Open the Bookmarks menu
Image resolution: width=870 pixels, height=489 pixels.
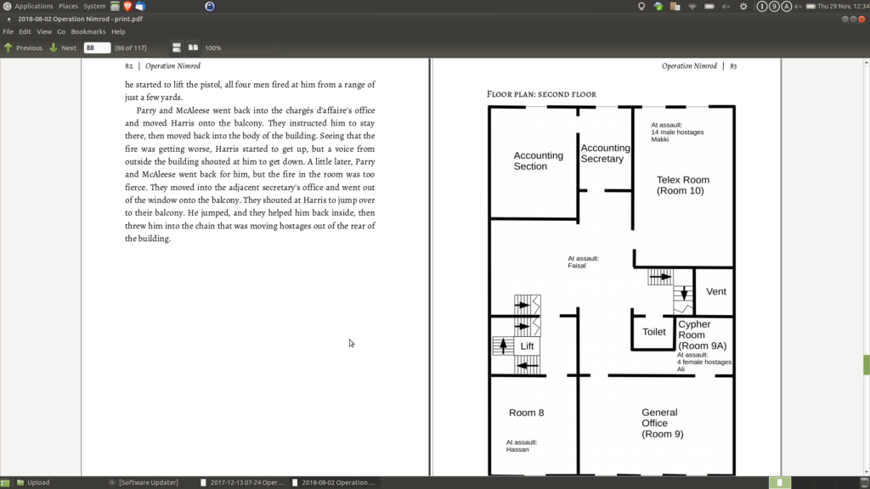88,31
